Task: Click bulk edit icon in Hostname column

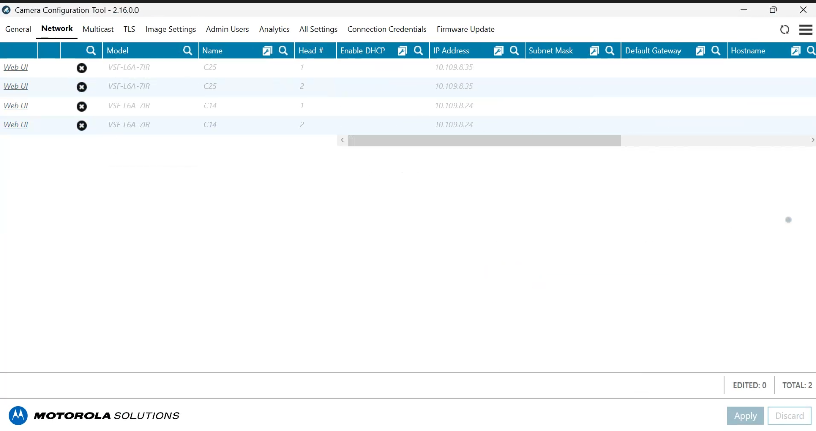Action: 796,51
